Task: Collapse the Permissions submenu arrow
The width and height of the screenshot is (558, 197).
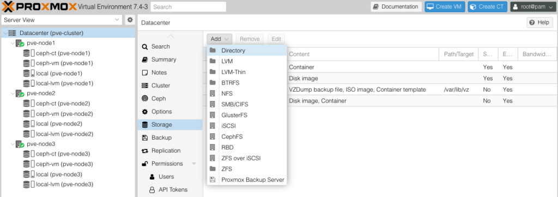Action: (x=194, y=164)
